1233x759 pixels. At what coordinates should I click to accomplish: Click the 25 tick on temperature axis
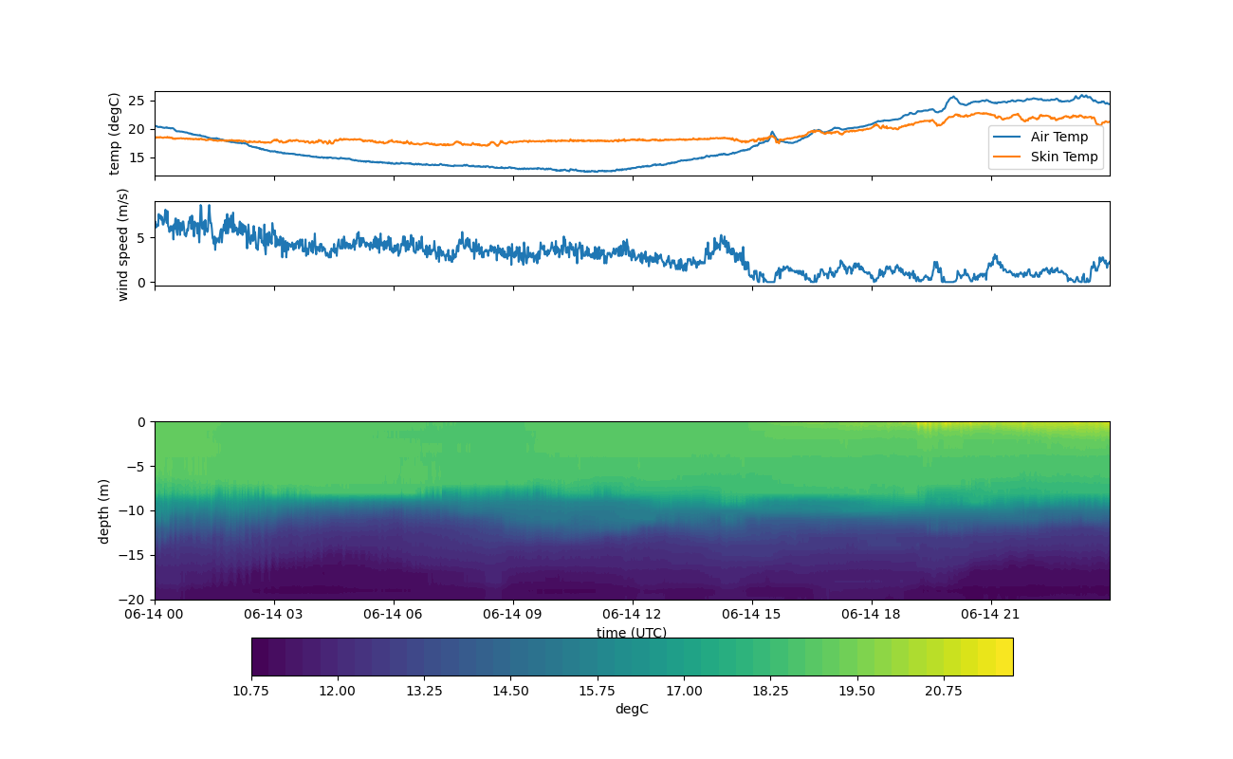[136, 101]
